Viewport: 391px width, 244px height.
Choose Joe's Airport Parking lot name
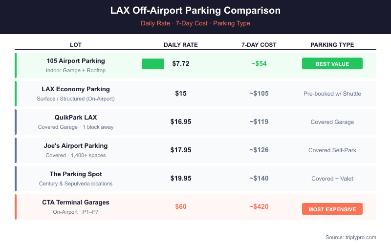76,146
